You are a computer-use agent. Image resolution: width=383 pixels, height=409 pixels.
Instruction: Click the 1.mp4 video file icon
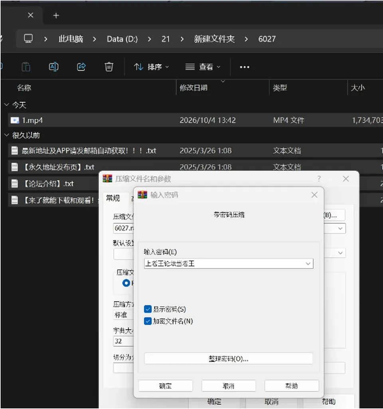pos(15,120)
